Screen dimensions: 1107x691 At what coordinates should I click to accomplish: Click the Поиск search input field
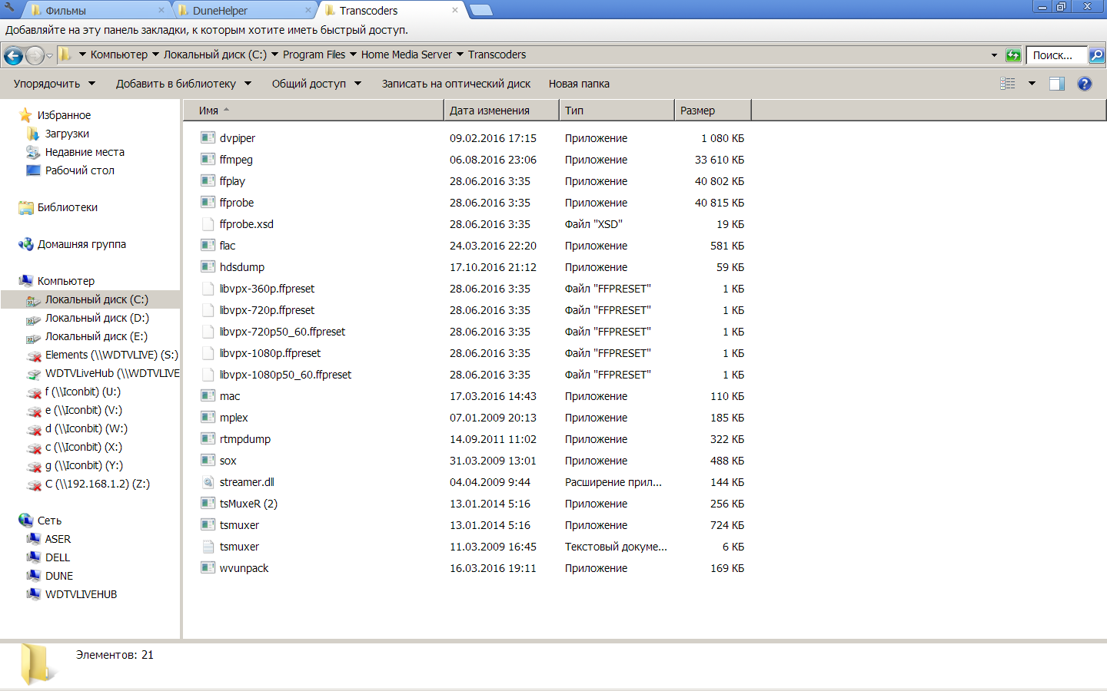(x=1055, y=55)
